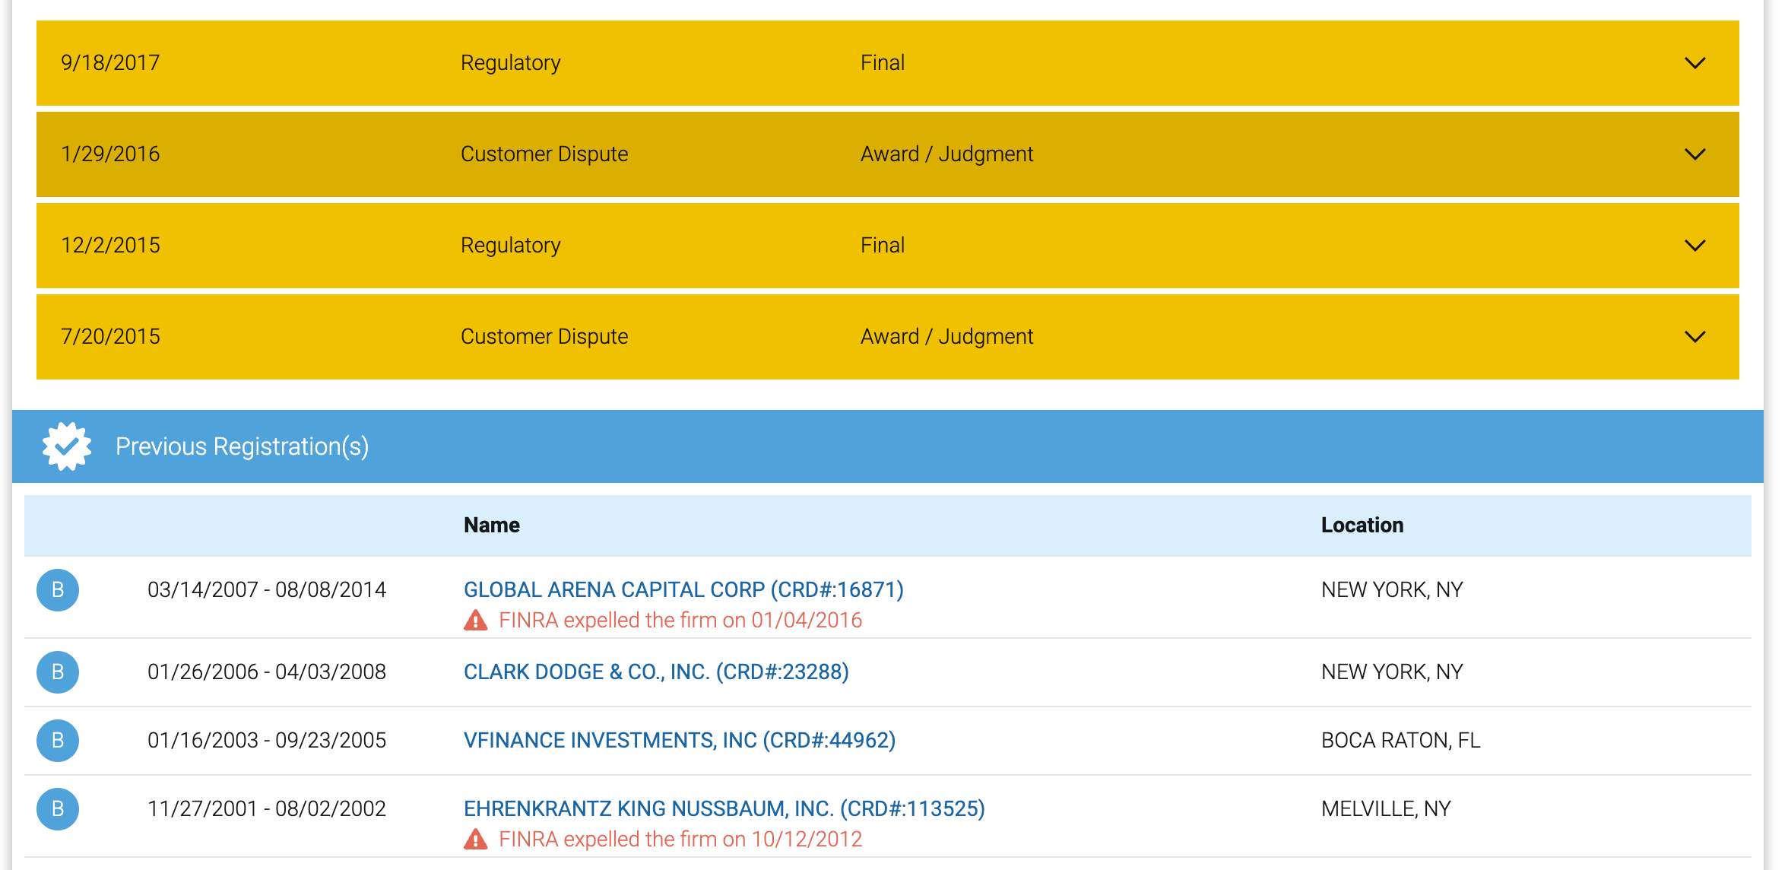Click the B badge for Clark Dodge & Co.
Viewport: 1788px width, 870px height.
tap(58, 672)
